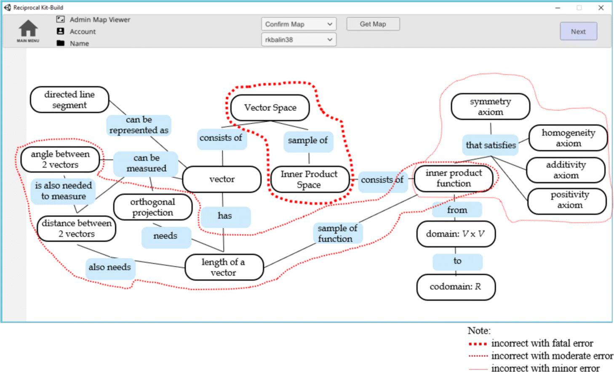Click the Get Map button
The image size is (614, 372).
[x=373, y=24]
